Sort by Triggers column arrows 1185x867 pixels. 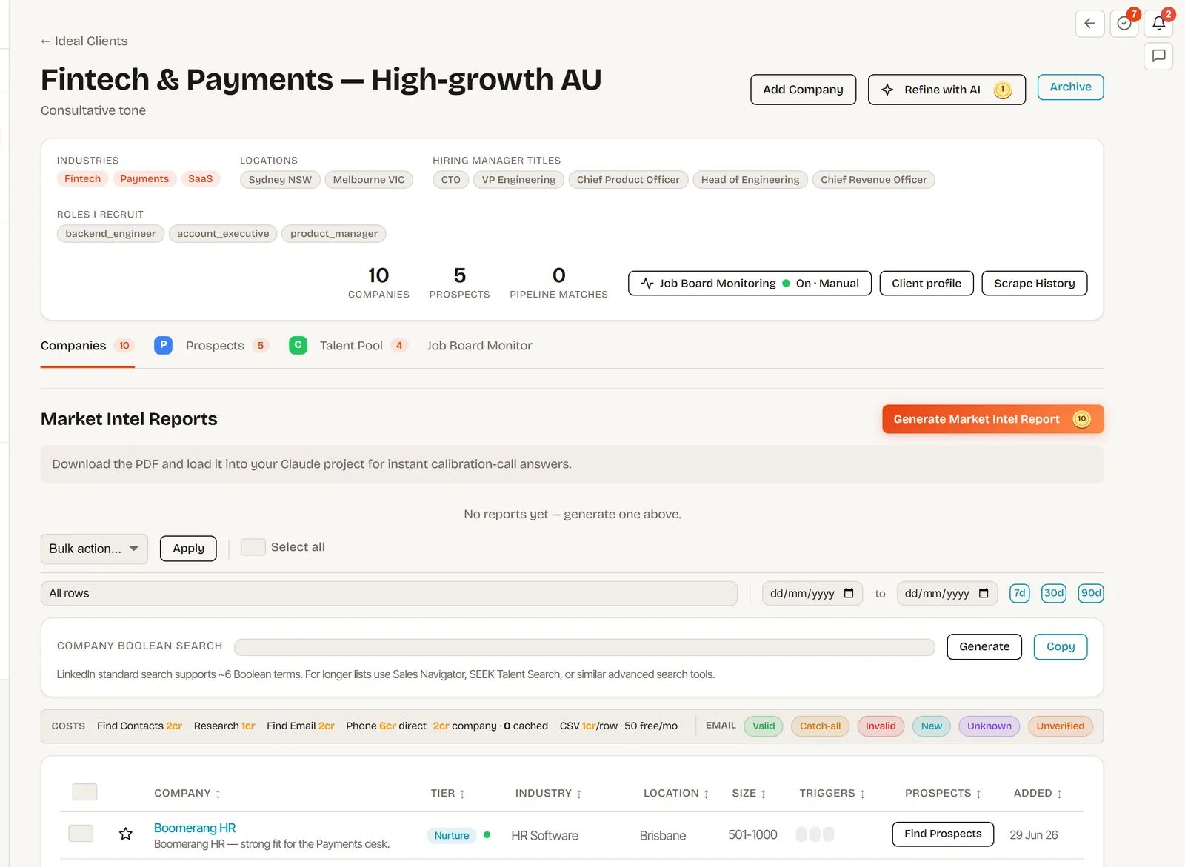[862, 794]
